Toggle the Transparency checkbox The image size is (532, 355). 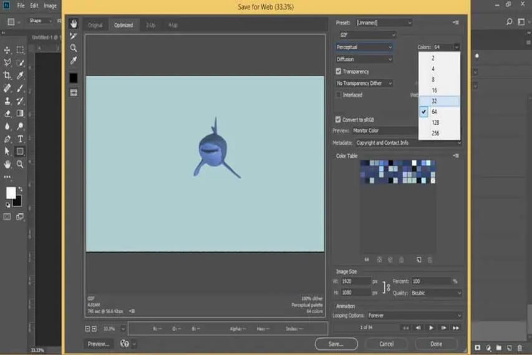[338, 71]
